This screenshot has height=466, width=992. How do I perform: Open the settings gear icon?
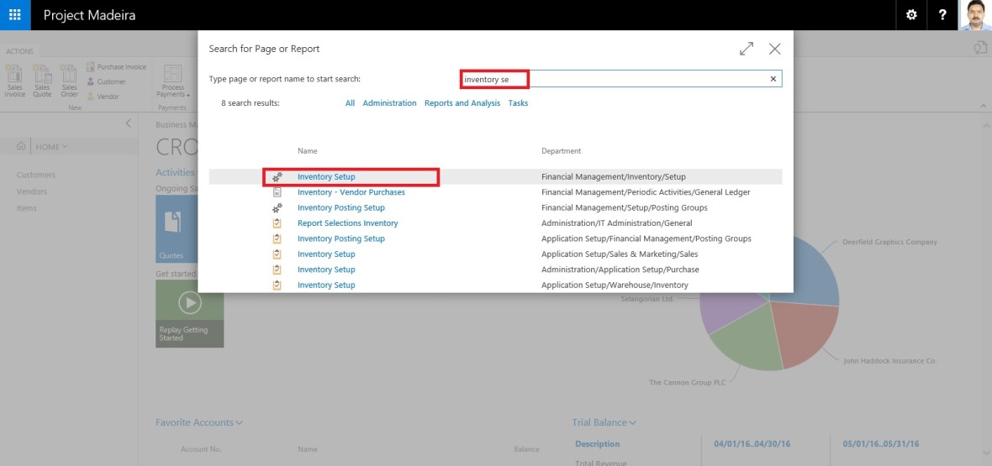(x=911, y=15)
